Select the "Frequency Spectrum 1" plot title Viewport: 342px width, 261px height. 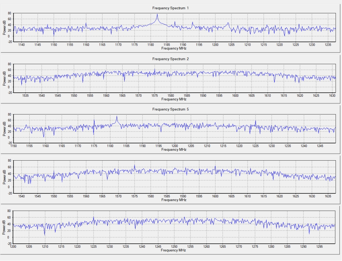[170, 8]
